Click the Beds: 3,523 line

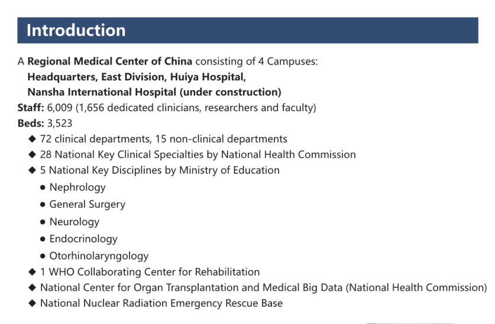point(45,123)
